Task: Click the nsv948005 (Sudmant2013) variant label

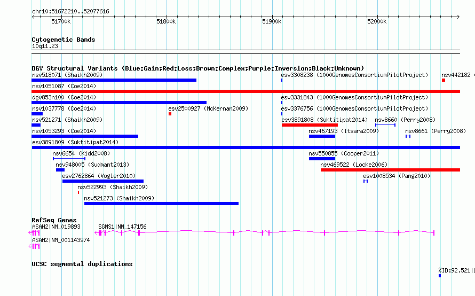Action: (92, 165)
